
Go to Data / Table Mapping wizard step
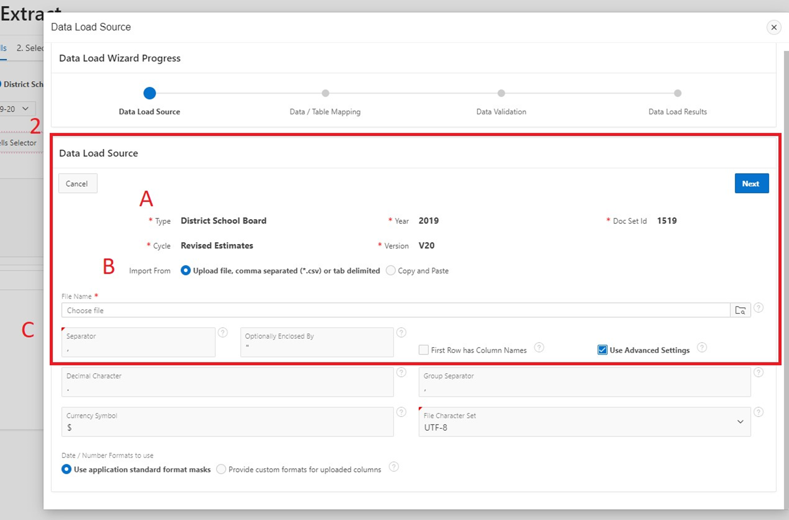coord(325,94)
